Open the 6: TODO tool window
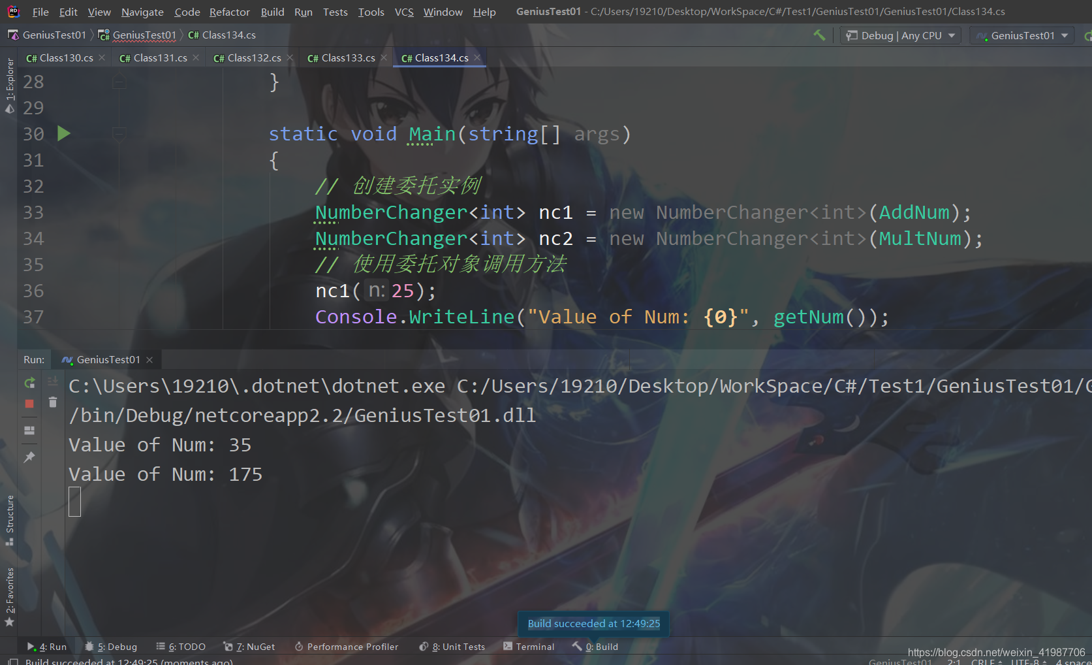This screenshot has width=1092, height=665. pyautogui.click(x=181, y=647)
